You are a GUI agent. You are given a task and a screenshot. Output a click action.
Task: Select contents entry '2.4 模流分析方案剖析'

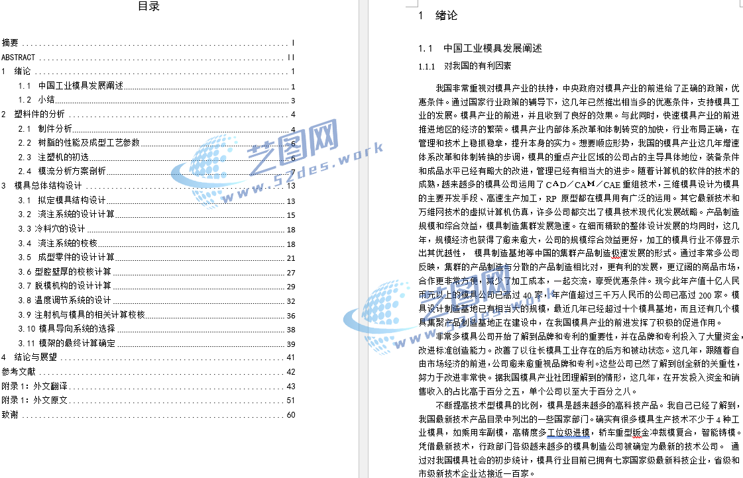point(157,171)
